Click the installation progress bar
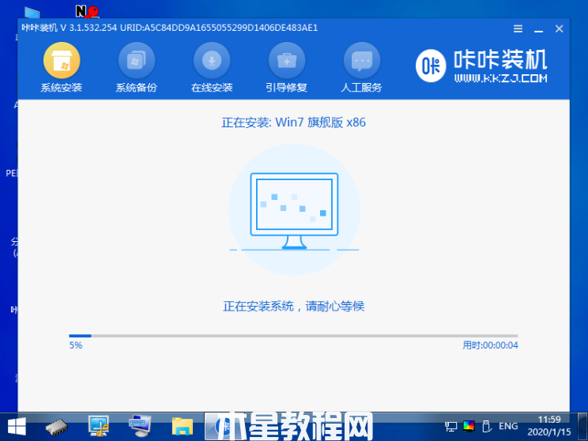588x441 pixels. click(293, 336)
